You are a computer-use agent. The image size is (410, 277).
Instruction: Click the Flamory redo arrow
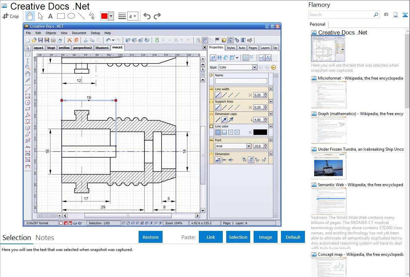[157, 16]
